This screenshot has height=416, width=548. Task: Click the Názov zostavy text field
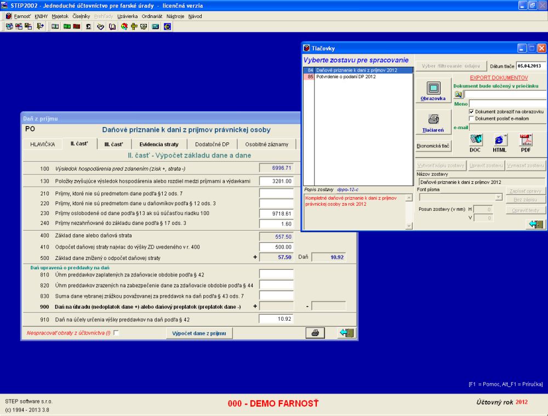point(482,182)
